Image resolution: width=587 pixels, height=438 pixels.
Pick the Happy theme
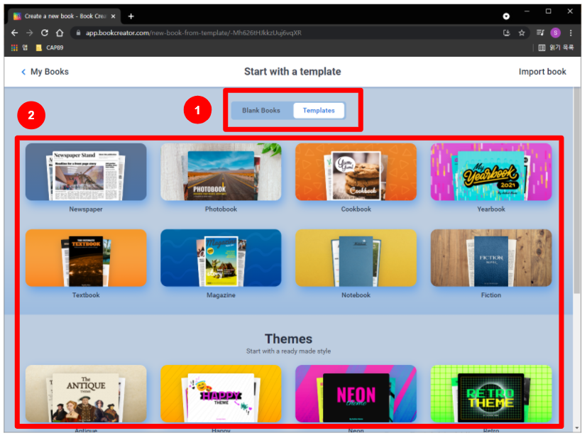221,394
